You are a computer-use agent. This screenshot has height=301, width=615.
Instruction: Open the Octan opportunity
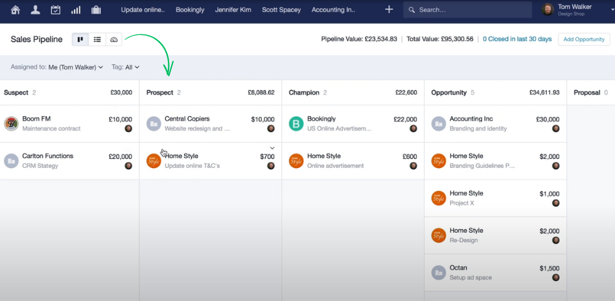pos(495,272)
